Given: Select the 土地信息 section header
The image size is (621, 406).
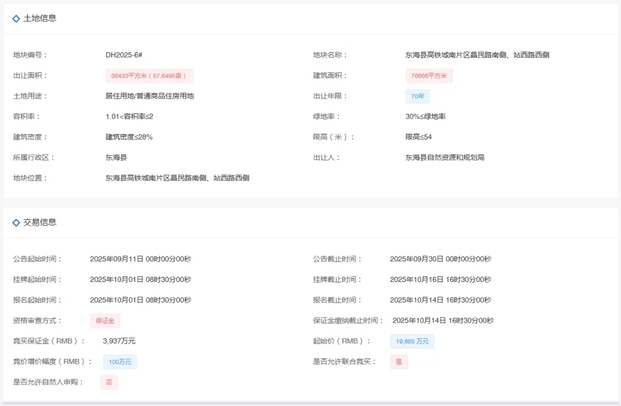Looking at the screenshot, I should pyautogui.click(x=40, y=18).
